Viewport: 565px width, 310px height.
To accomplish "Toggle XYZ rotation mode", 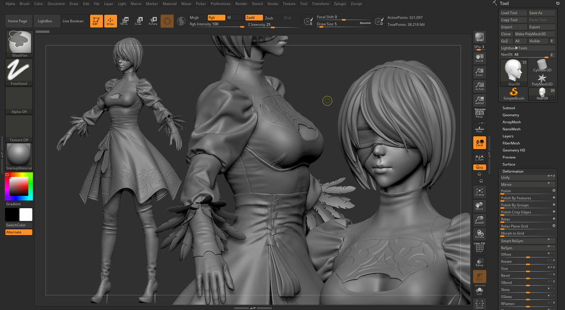I will pyautogui.click(x=480, y=167).
